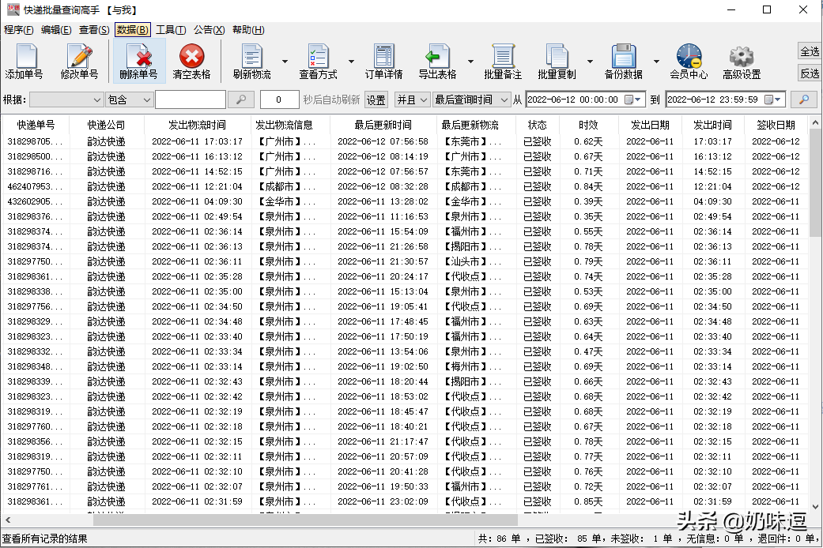Open the 并且 logic dropdown
The image size is (823, 548).
pos(412,99)
